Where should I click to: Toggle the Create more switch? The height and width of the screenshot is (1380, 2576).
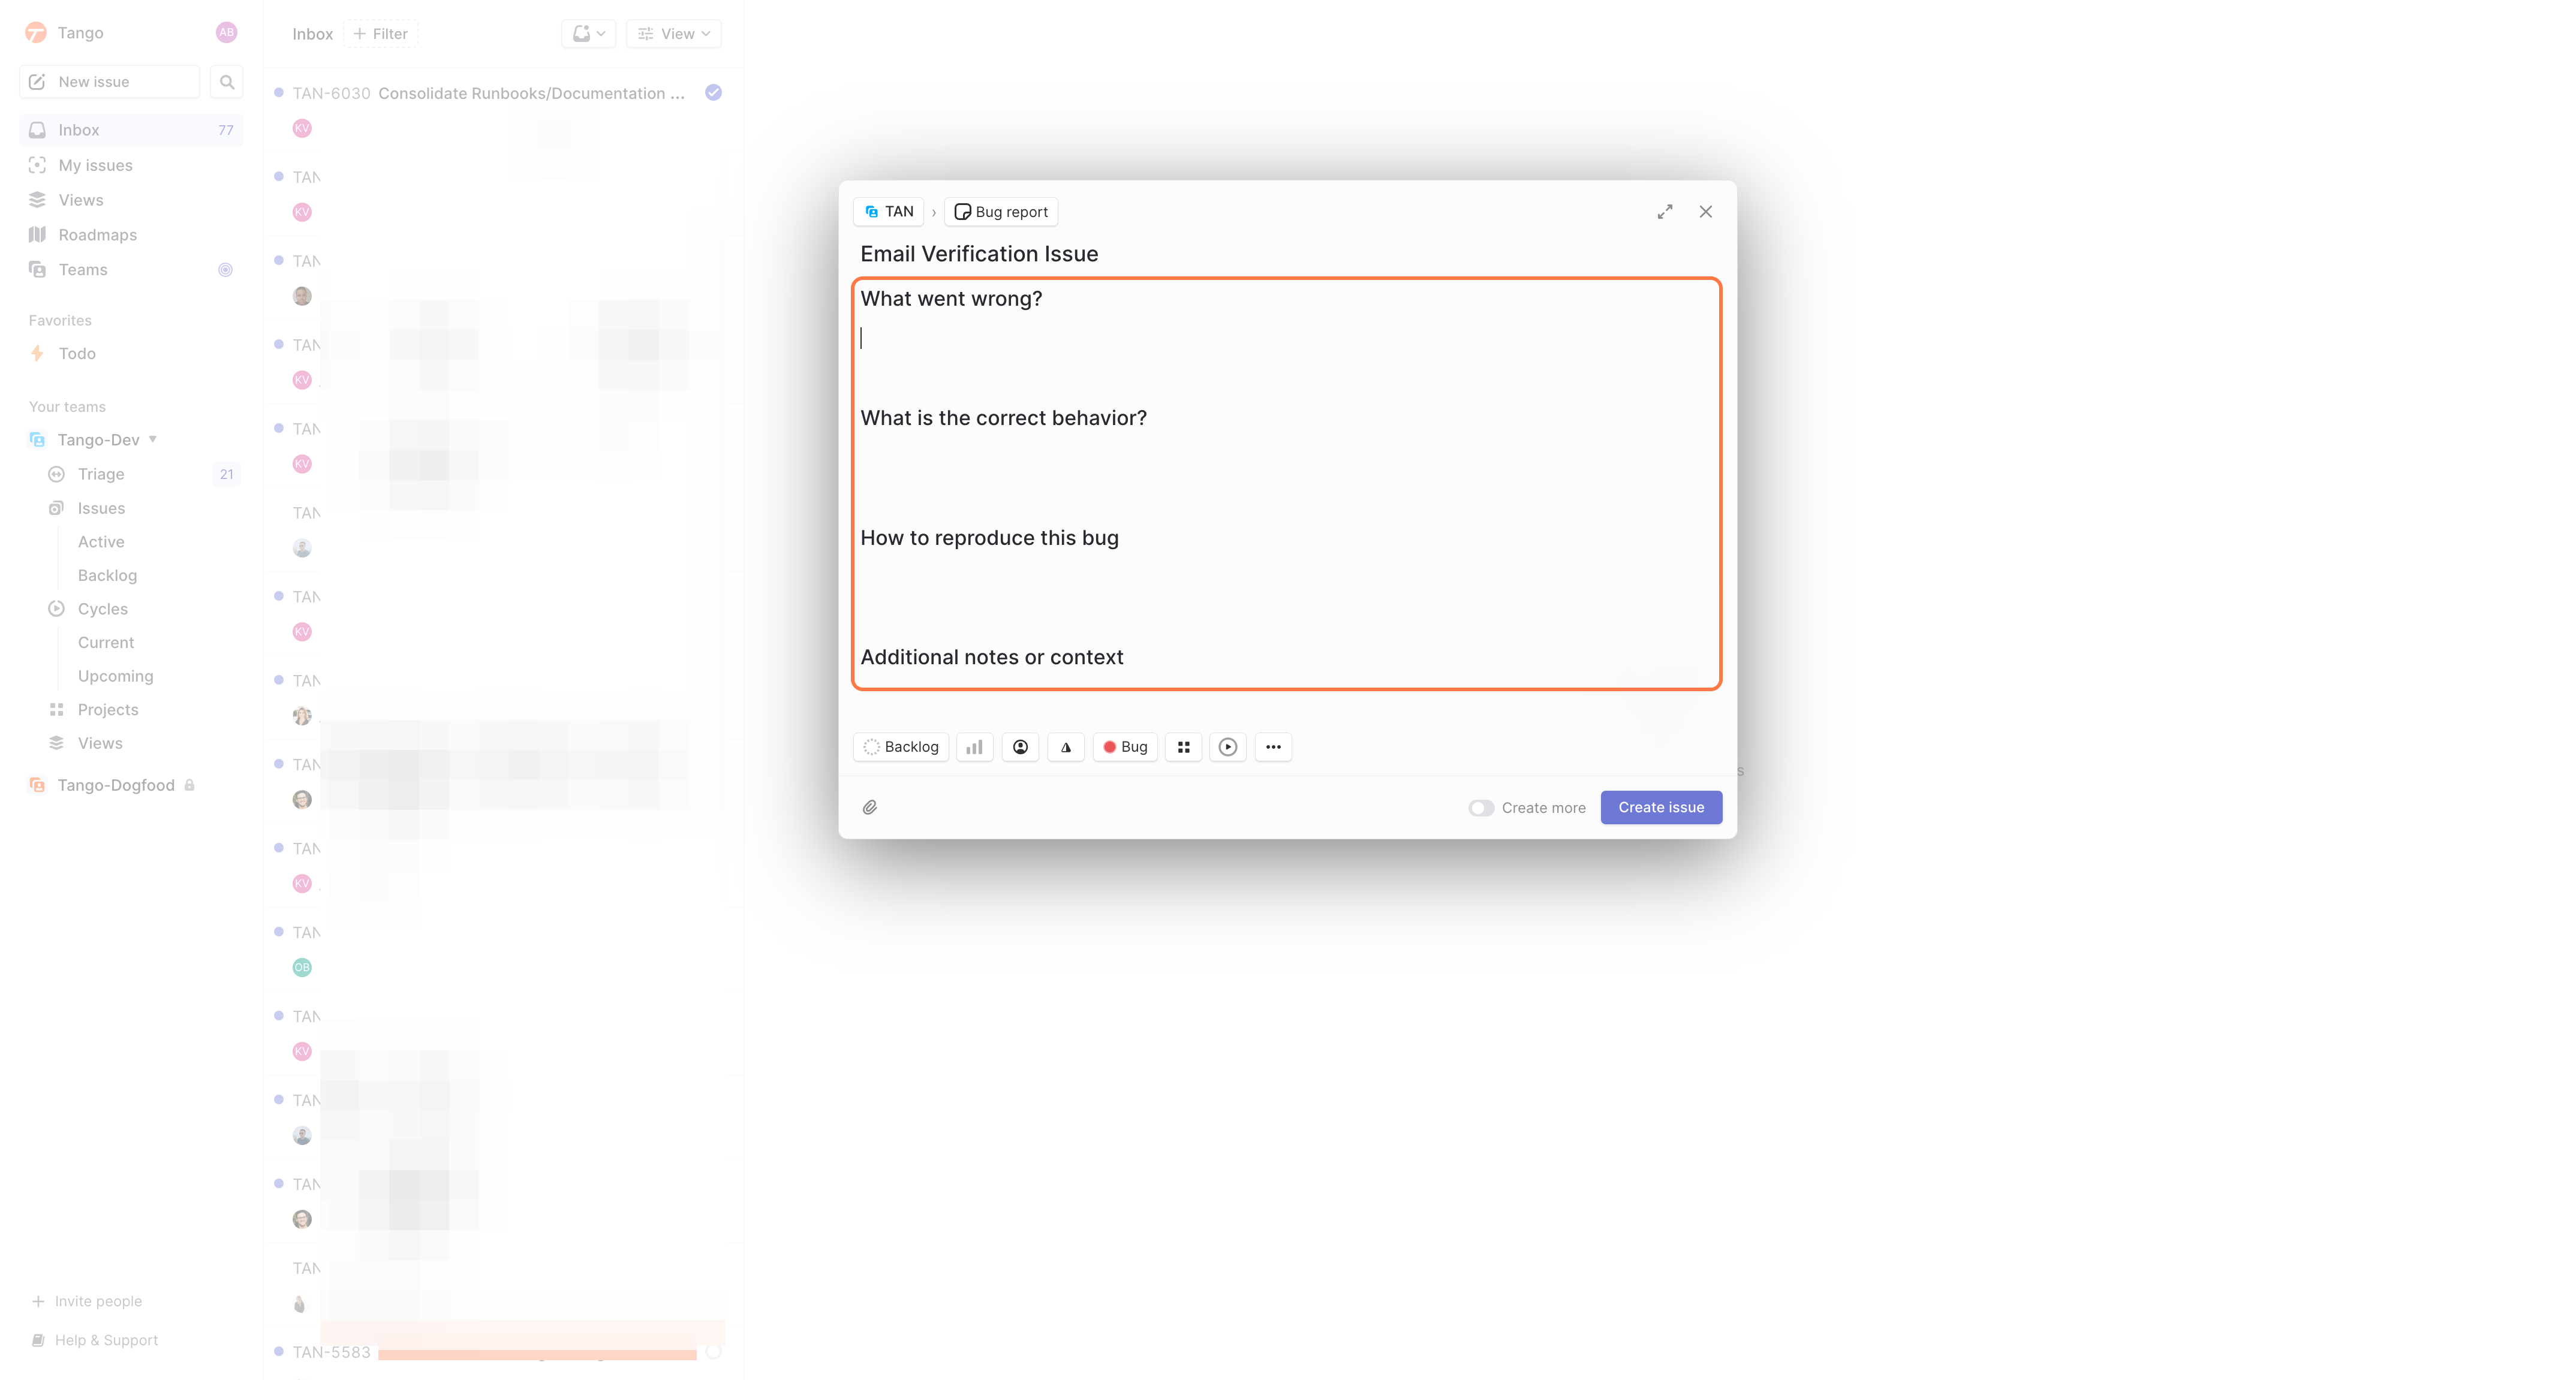1481,808
